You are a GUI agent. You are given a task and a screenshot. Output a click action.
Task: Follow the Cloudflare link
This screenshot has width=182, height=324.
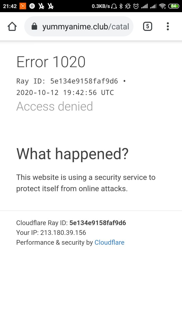(109, 242)
